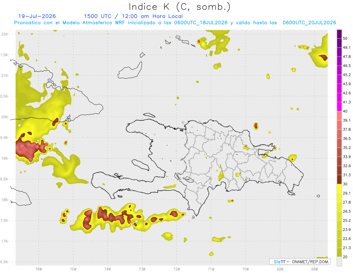
Task: Click the "72W" longitude label
Action: tap(176, 269)
